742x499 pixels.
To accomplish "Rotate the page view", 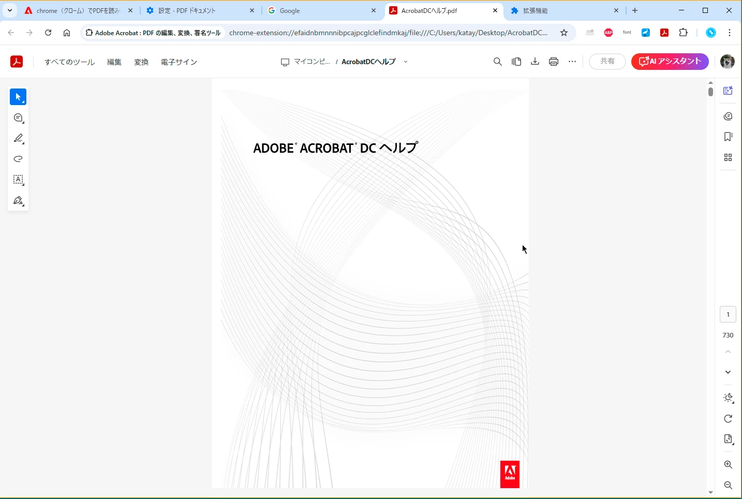I will pos(728,418).
